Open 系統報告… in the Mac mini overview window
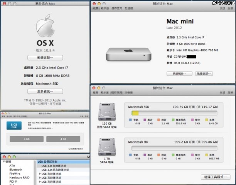 [x=179, y=73]
